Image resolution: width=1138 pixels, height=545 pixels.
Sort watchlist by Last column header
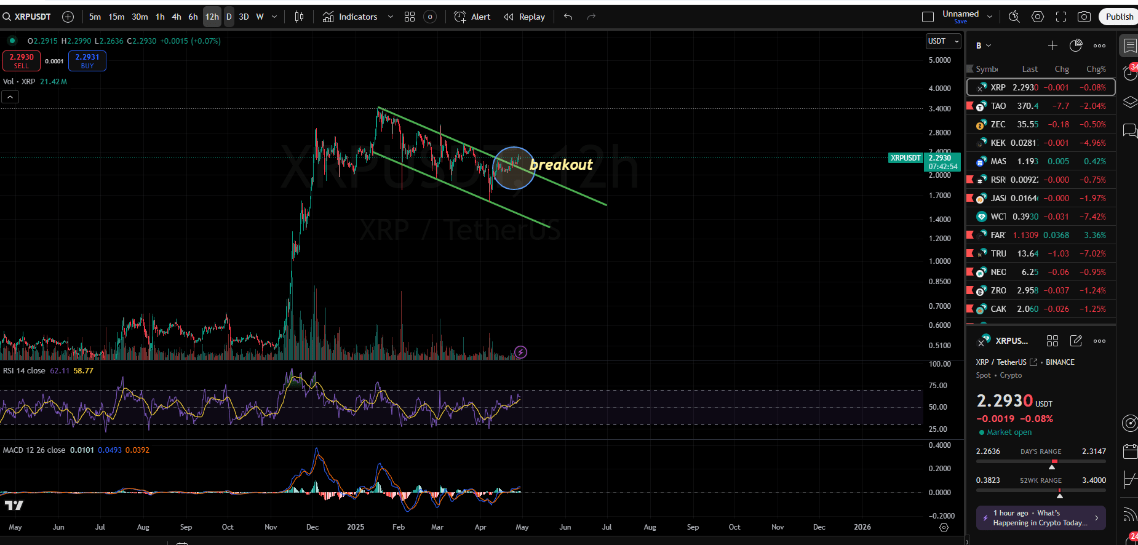1030,69
